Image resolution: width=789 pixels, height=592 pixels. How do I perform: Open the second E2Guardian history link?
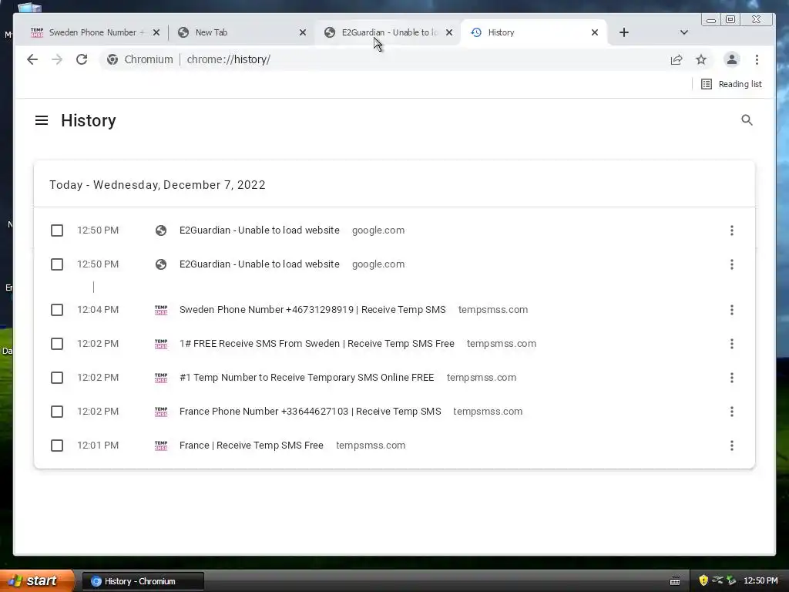point(259,264)
